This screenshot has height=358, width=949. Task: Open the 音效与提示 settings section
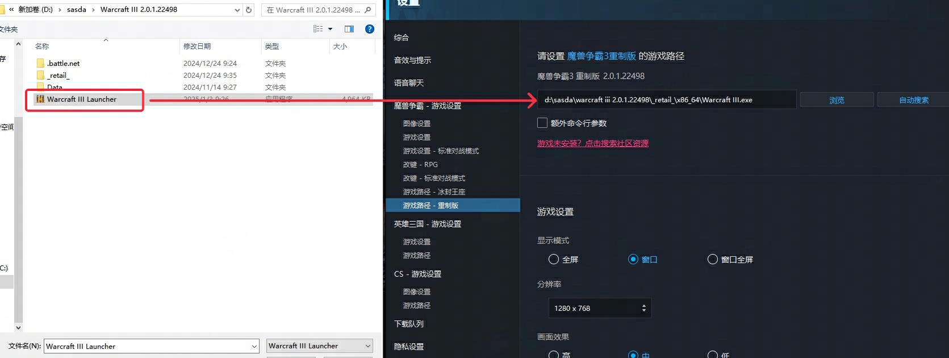point(412,60)
